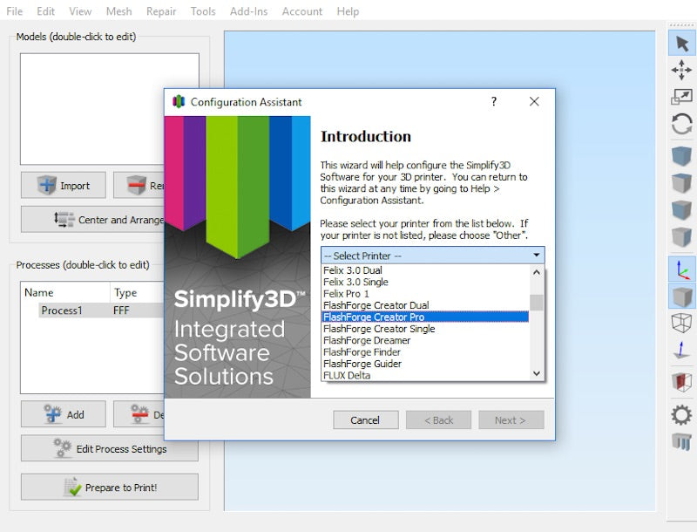Toggle wireframe cube rendering mode

[681, 323]
